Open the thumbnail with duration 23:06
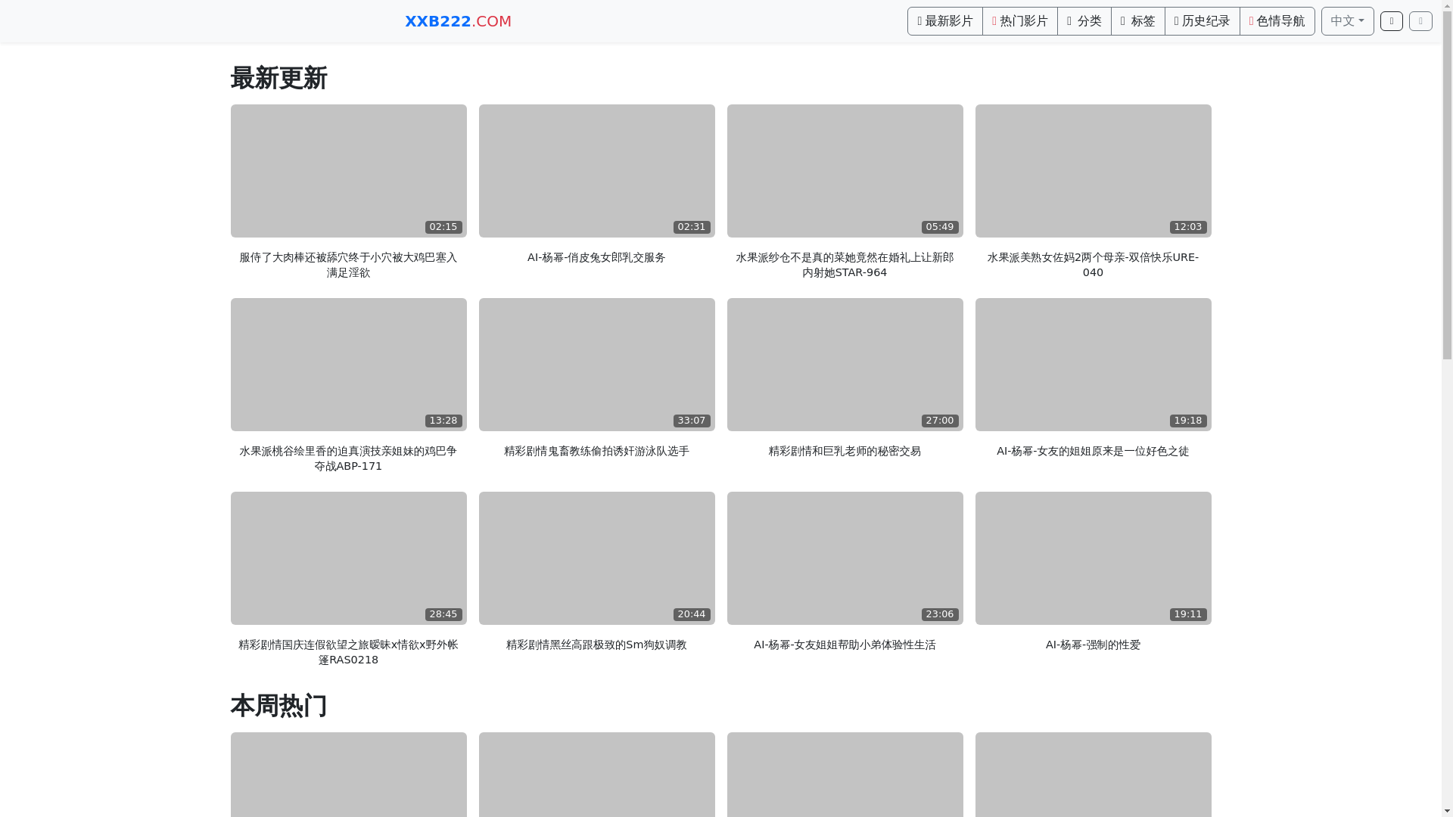Image resolution: width=1453 pixels, height=817 pixels. coord(845,558)
